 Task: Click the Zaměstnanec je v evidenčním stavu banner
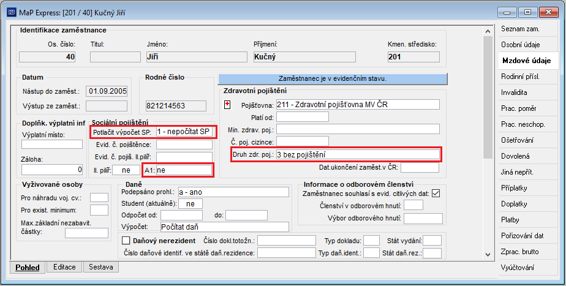(x=333, y=78)
